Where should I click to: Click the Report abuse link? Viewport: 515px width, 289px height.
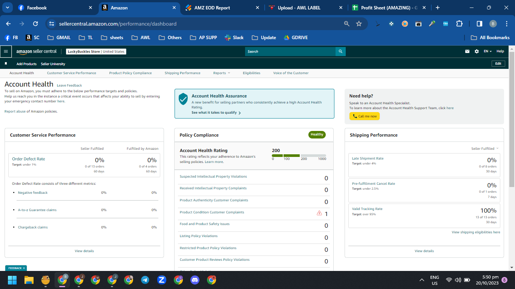(x=15, y=111)
